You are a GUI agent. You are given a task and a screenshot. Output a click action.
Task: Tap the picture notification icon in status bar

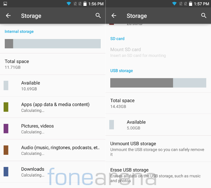5,4
